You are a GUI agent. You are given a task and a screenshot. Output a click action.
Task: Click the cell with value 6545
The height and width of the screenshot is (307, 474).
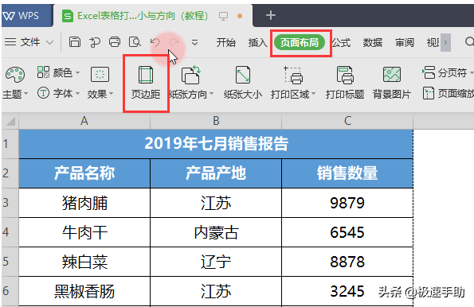click(347, 232)
